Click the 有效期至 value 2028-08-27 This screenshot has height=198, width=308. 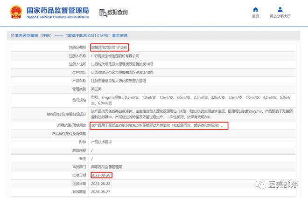(101, 192)
